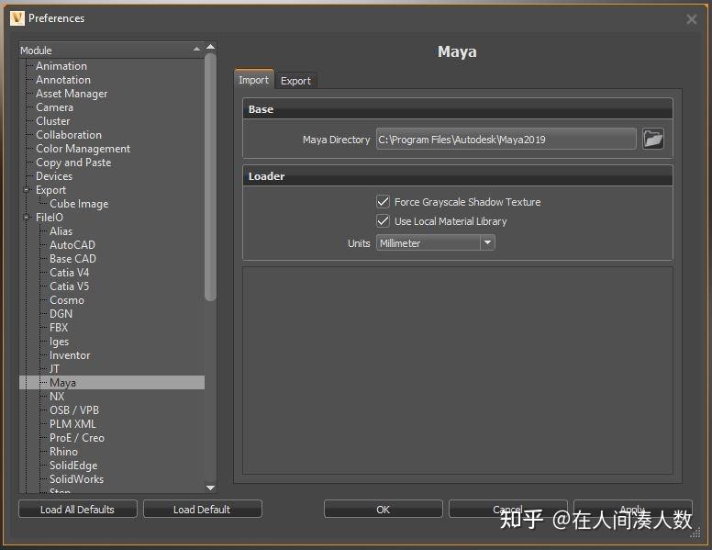
Task: Select Rhino file format
Action: click(x=63, y=452)
